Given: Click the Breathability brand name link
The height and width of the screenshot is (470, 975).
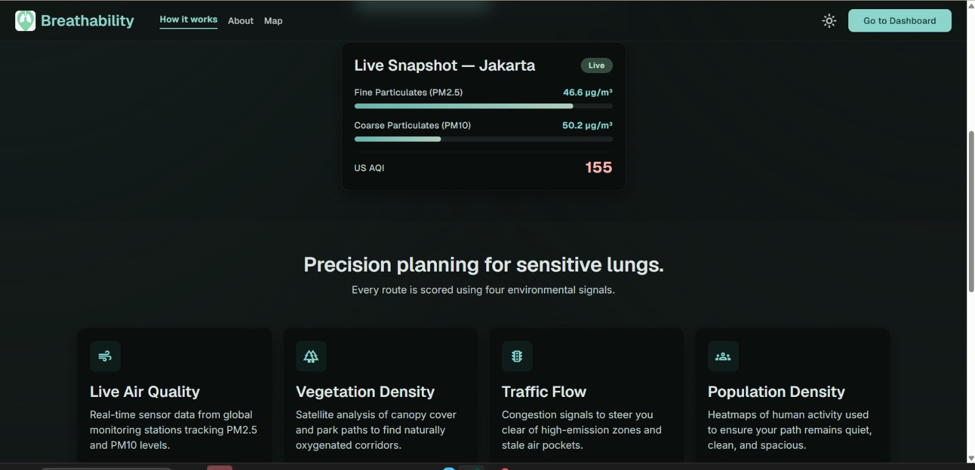Looking at the screenshot, I should click(87, 21).
